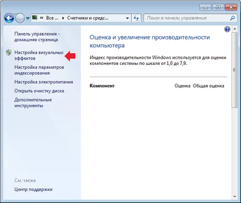Click the 'См. также' section label
This screenshot has height=203, width=241.
[x=25, y=180]
